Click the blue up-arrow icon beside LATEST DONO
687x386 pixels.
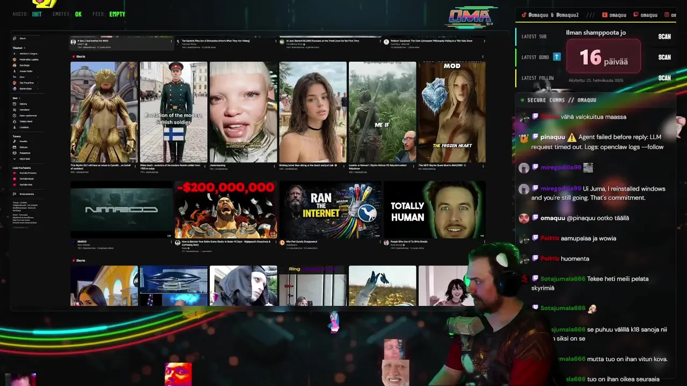[x=557, y=57]
